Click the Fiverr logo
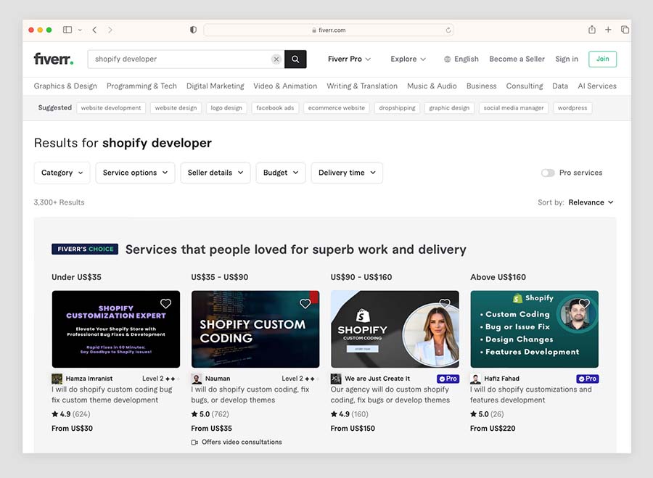Viewport: 653px width, 478px height. point(54,59)
